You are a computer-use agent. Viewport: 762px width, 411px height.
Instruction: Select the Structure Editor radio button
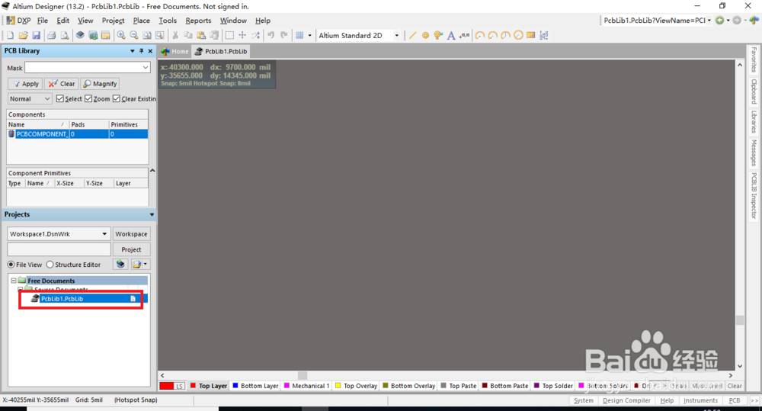point(50,265)
